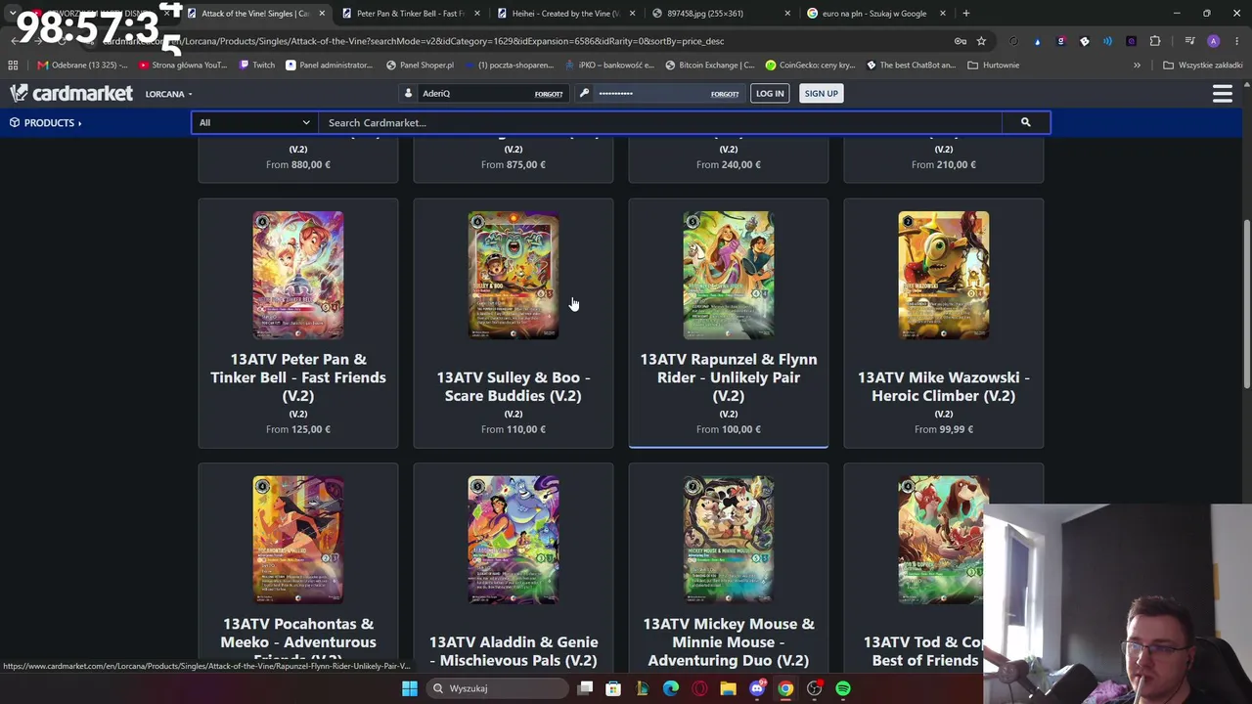Click the search magnifier button
The height and width of the screenshot is (704, 1252).
click(x=1025, y=122)
